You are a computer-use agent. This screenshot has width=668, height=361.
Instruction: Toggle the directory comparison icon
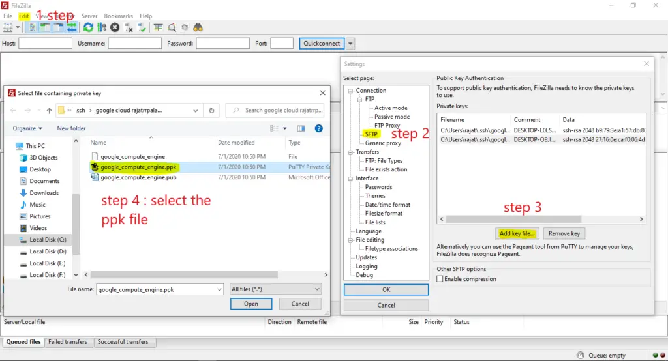pos(172,27)
